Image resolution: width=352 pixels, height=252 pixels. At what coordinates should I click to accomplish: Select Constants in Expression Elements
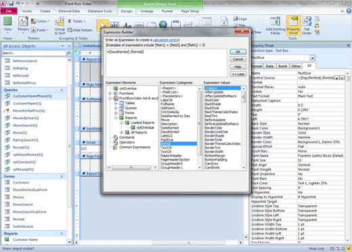(x=127, y=138)
